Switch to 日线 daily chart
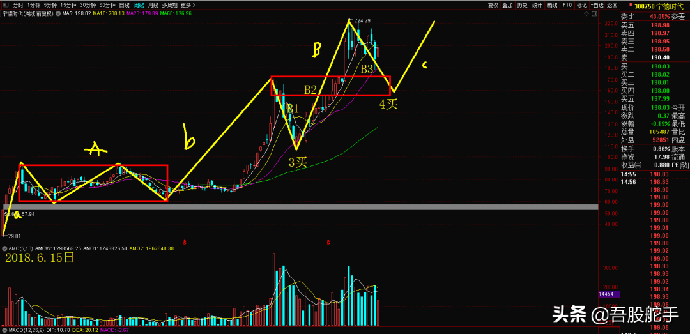Viewport: 690px width, 334px height. coord(125,5)
